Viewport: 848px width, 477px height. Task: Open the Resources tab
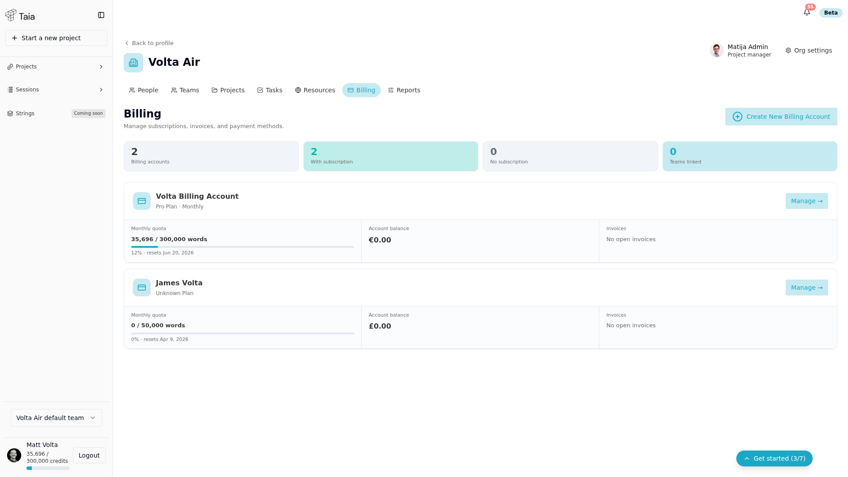[315, 90]
